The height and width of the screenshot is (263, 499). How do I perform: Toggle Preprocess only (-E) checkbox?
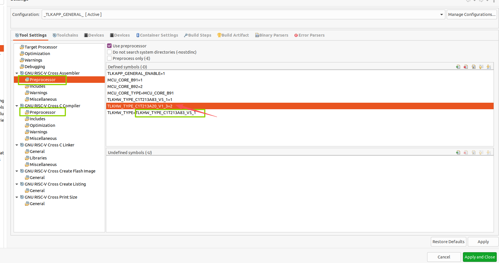point(109,58)
